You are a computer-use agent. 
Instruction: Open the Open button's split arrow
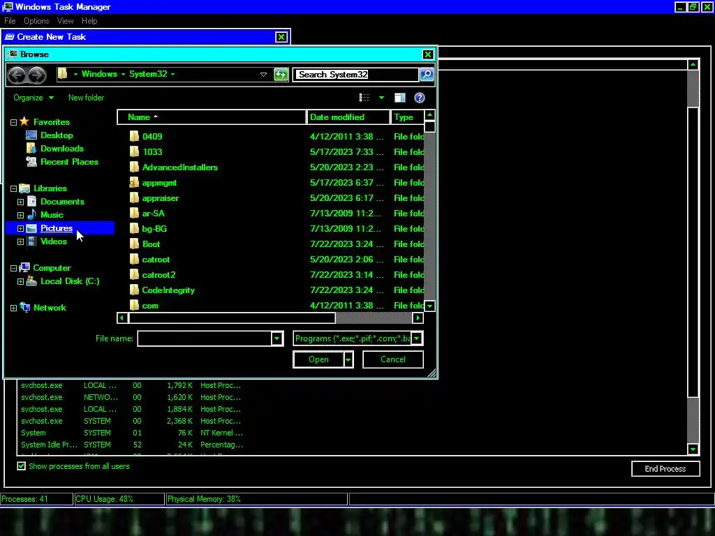(x=348, y=359)
